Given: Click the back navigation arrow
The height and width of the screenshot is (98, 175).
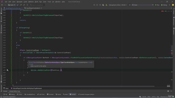Looking at the screenshot, I should [x=2, y=5].
